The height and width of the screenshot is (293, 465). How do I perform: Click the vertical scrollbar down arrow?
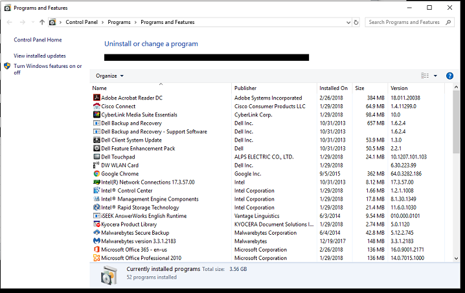456,258
